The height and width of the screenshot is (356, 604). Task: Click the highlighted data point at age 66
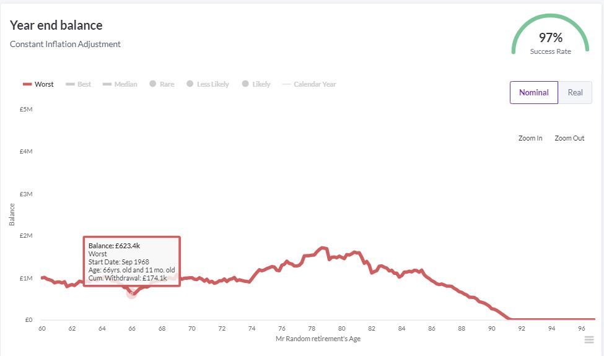[131, 293]
